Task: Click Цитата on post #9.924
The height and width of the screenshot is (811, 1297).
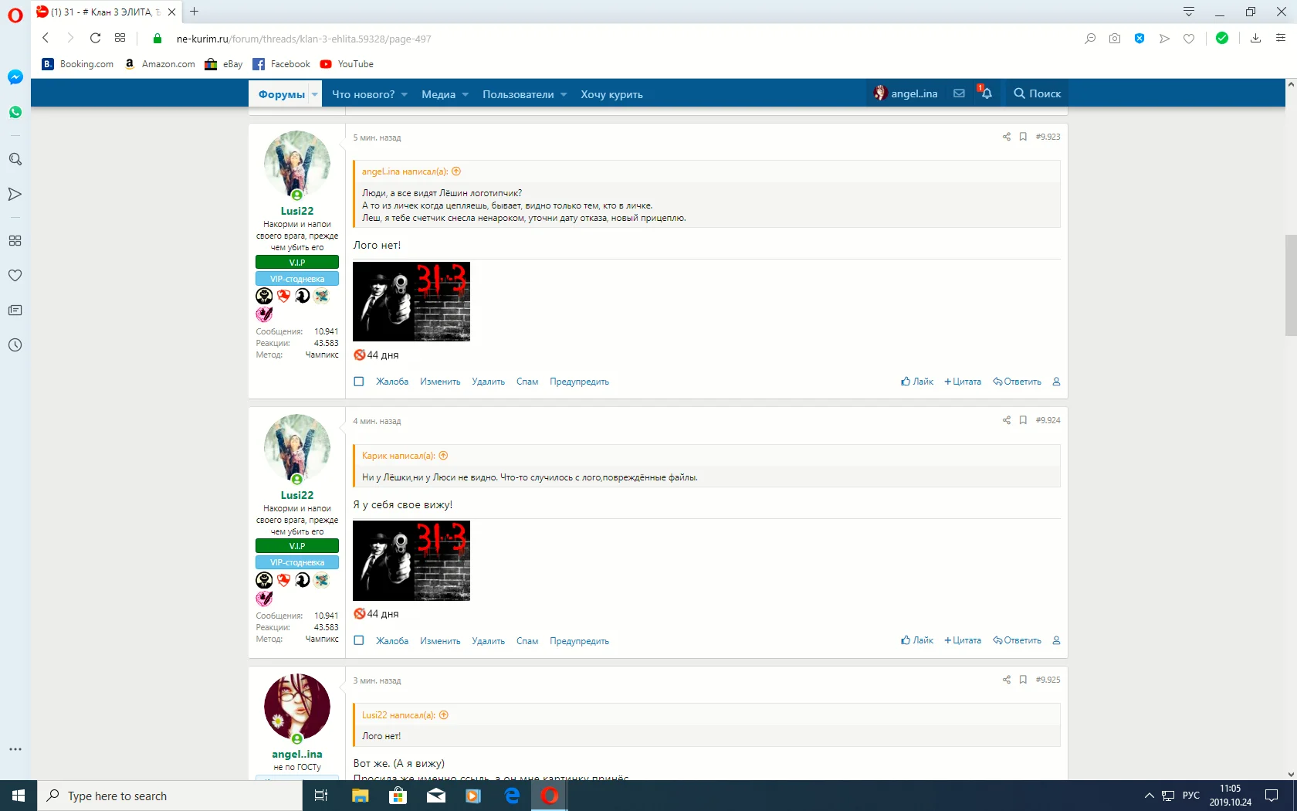Action: tap(963, 640)
